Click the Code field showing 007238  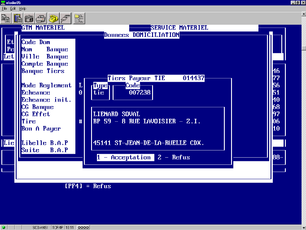pos(140,93)
